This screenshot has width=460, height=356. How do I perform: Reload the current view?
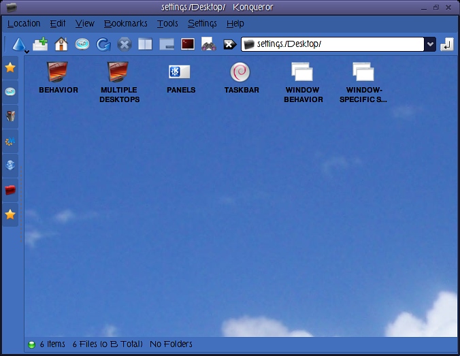click(103, 45)
